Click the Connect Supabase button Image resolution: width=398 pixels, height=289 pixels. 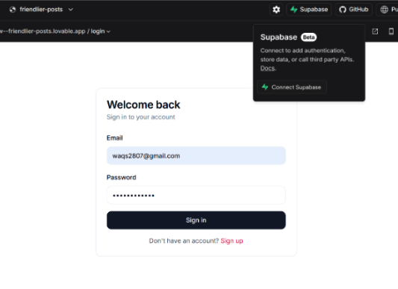[292, 87]
